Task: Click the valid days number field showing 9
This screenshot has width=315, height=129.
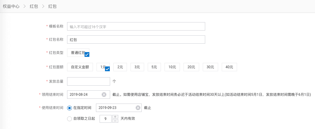Action: (x=106, y=119)
